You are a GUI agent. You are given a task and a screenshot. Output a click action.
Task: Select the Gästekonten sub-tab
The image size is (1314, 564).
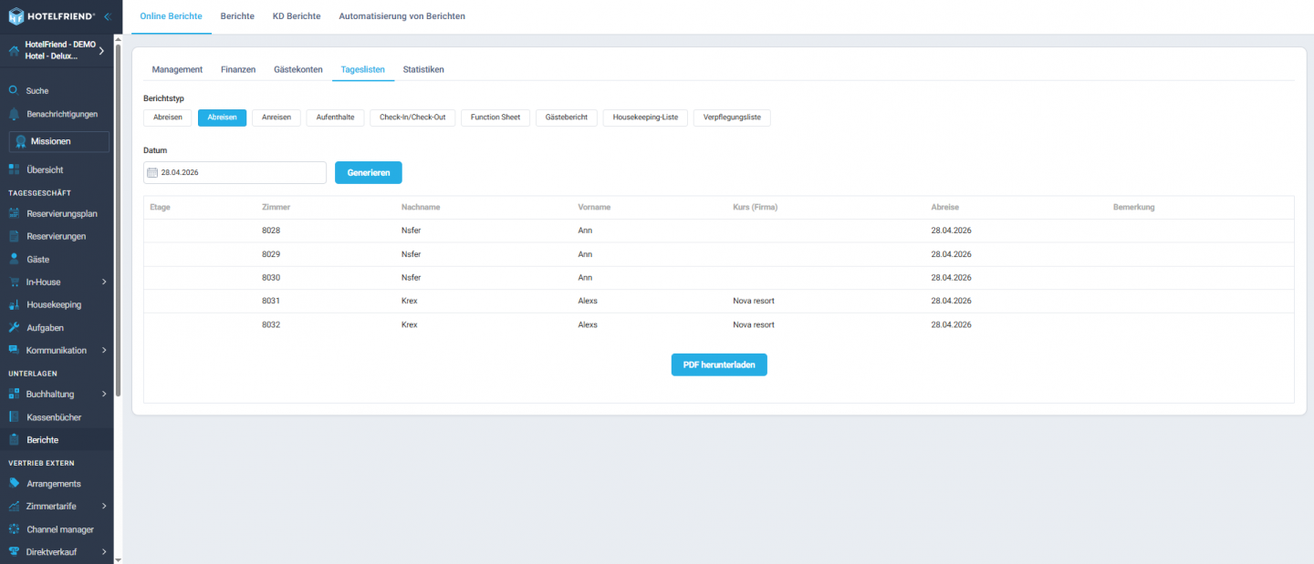(298, 69)
